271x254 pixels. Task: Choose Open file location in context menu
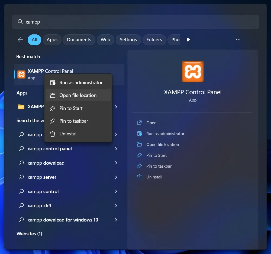click(78, 95)
